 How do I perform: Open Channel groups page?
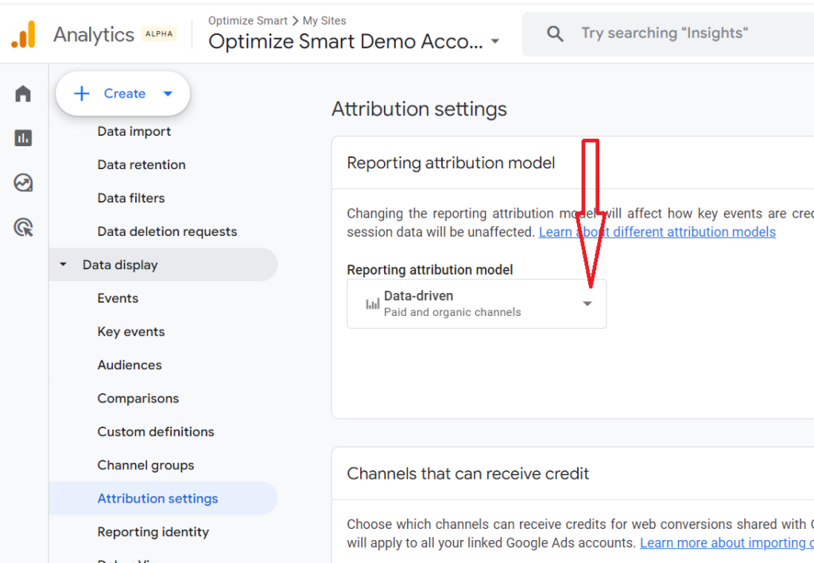[146, 465]
